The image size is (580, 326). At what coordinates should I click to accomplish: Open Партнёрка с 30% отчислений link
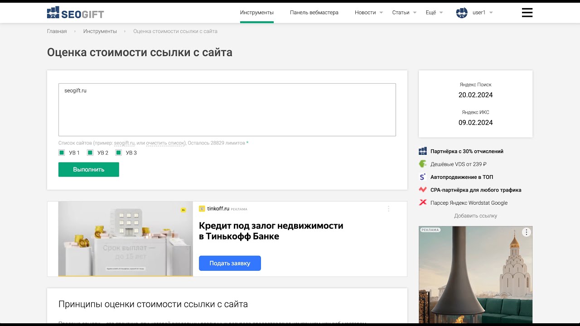[467, 151]
